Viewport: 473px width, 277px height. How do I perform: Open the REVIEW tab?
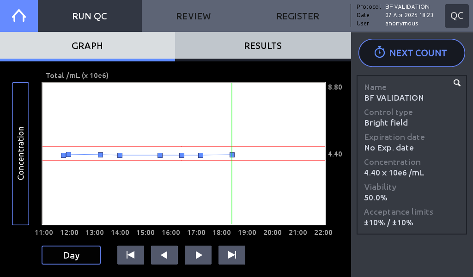(194, 16)
